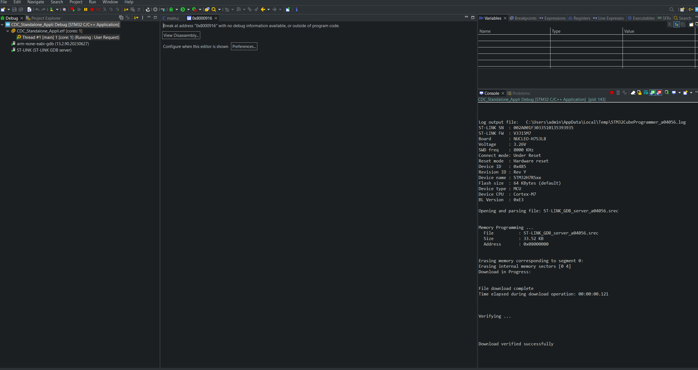Collapse the CDC_Standalone_Appli Debug tree node
Viewport: 698px width, 370px height.
click(2, 25)
